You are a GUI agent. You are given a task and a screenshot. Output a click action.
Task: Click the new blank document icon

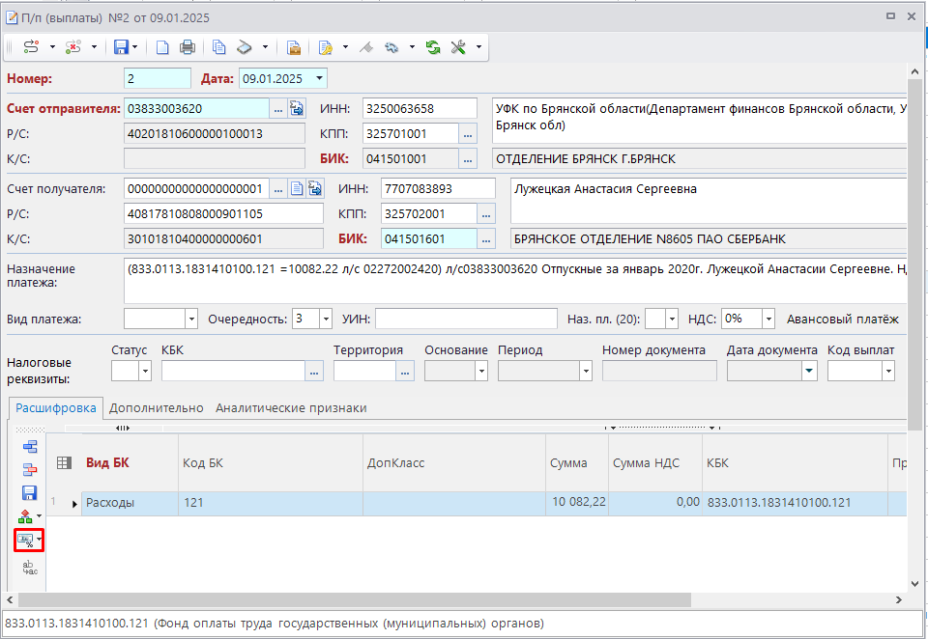(x=162, y=46)
